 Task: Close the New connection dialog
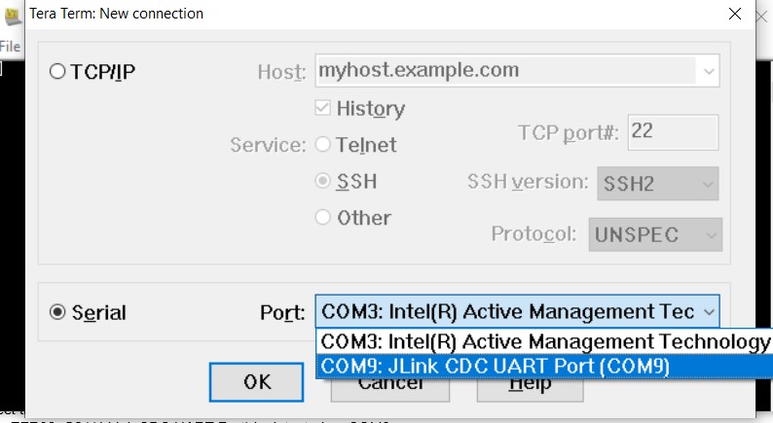(736, 14)
